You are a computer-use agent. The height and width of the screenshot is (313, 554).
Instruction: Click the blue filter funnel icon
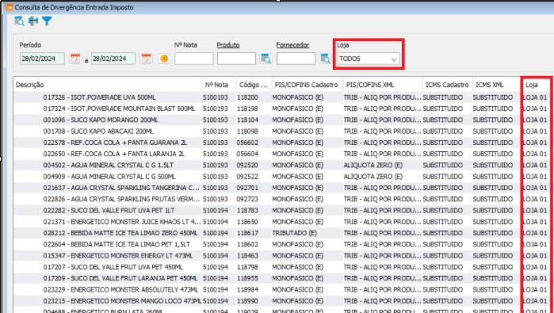[47, 21]
